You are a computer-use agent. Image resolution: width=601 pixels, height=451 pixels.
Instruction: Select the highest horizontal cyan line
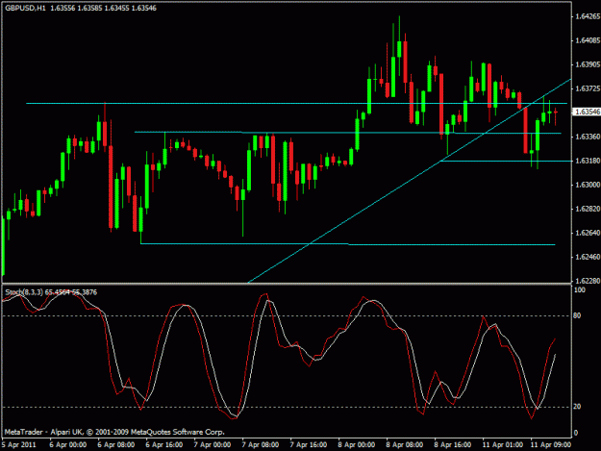[296, 104]
